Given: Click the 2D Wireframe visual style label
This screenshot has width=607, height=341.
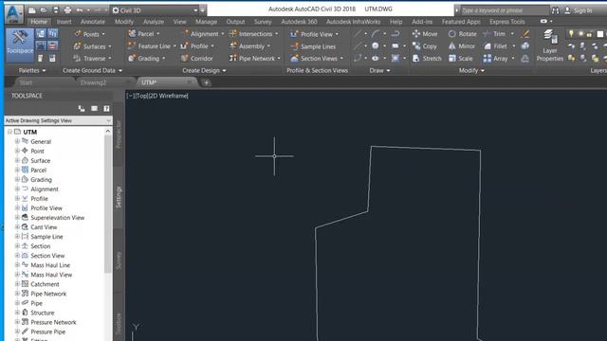Looking at the screenshot, I should [x=169, y=96].
